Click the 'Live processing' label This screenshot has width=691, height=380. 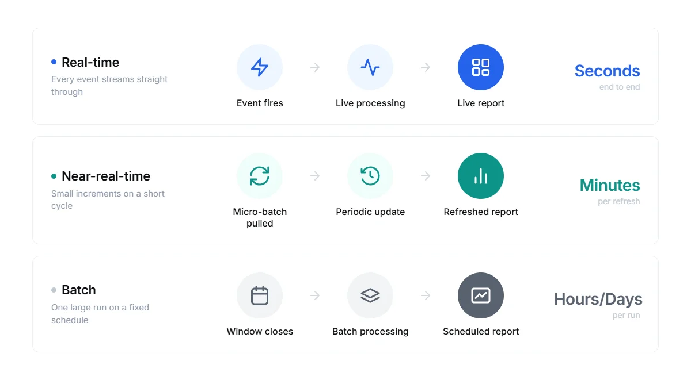[370, 103]
